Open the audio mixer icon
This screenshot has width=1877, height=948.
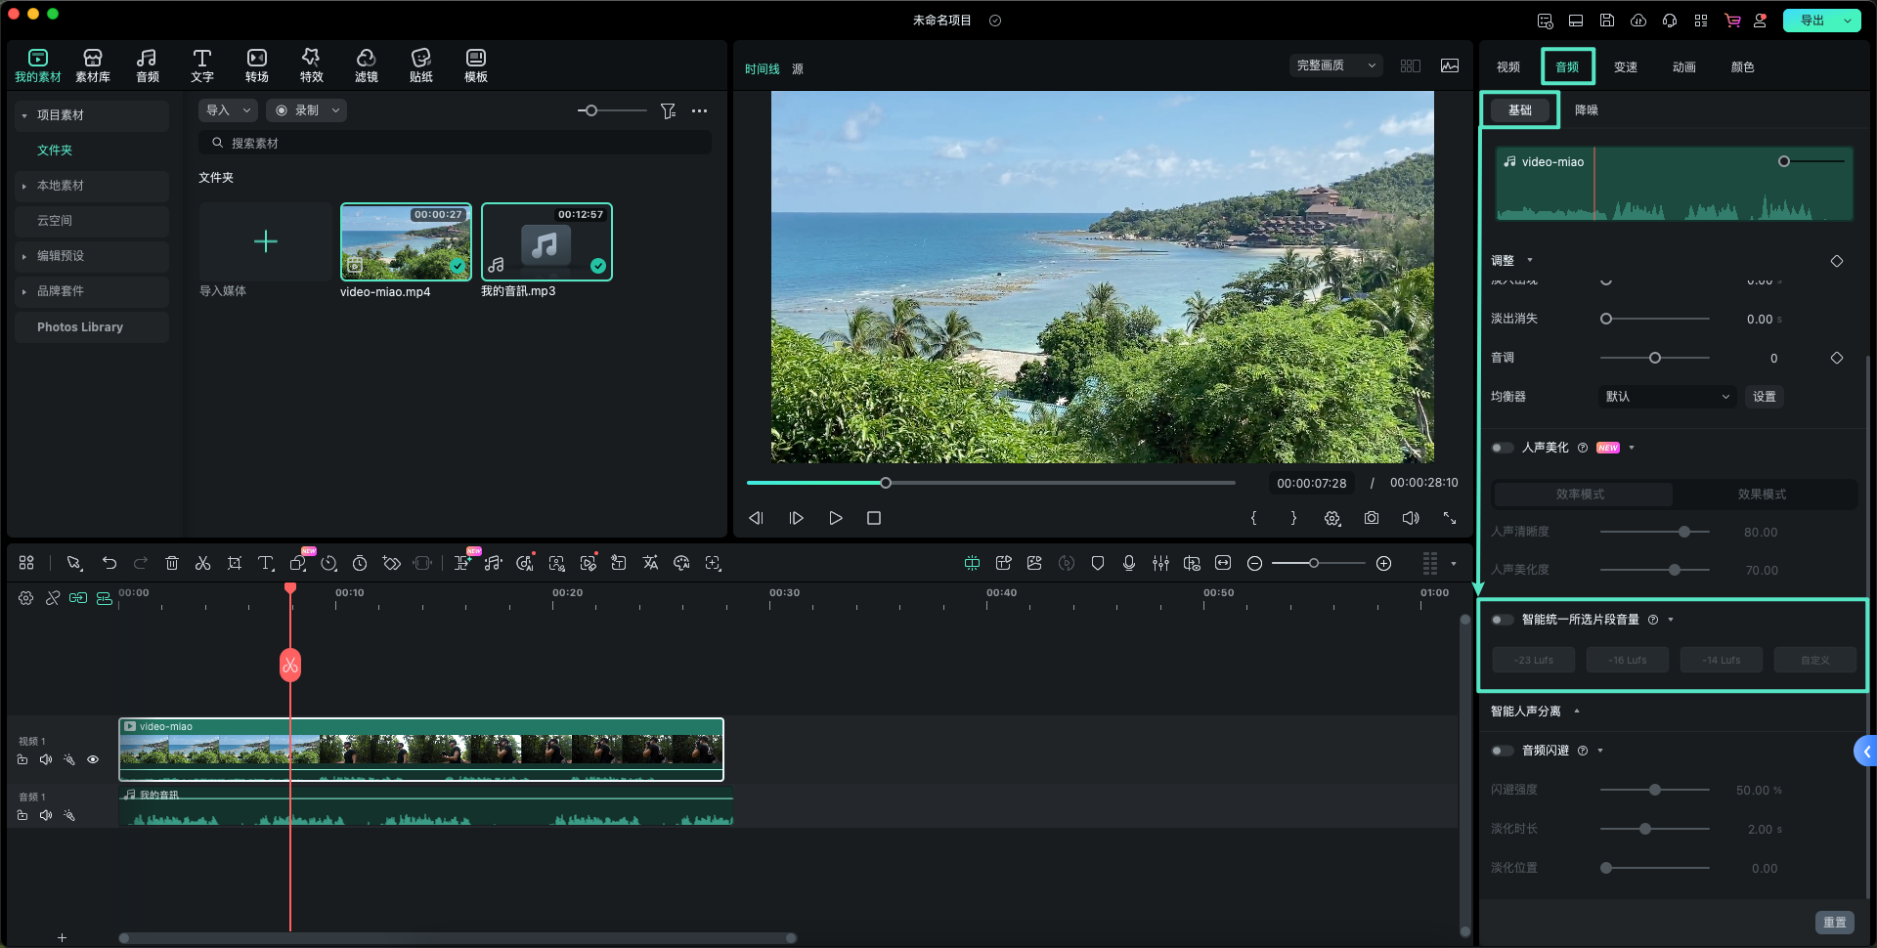pos(1160,563)
